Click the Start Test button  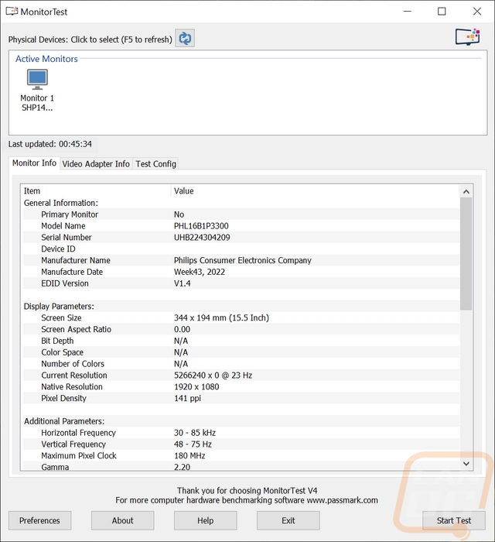pos(454,520)
